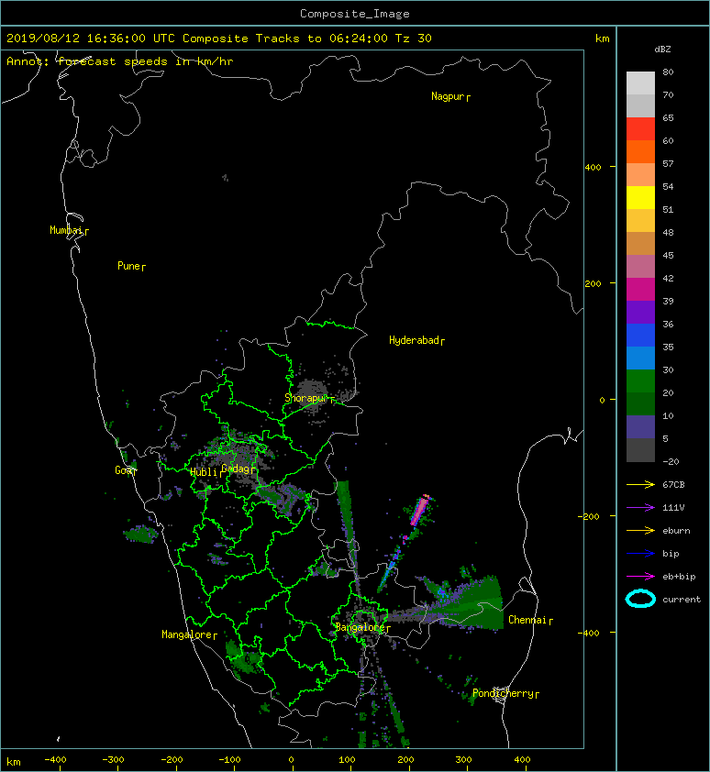Click the 400 tick on right axis
Screen dimensions: 710x772
tap(594, 168)
